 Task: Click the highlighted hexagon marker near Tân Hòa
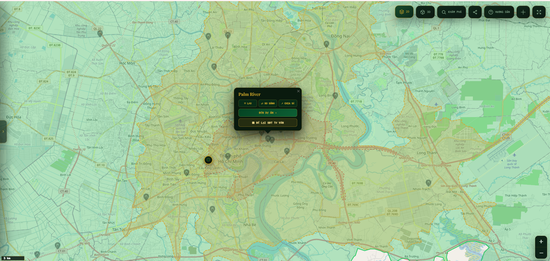(x=208, y=160)
